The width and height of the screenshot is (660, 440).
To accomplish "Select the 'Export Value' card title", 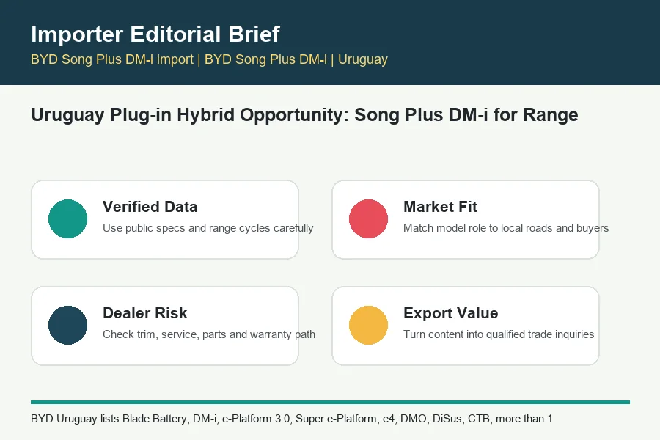I will tap(450, 313).
